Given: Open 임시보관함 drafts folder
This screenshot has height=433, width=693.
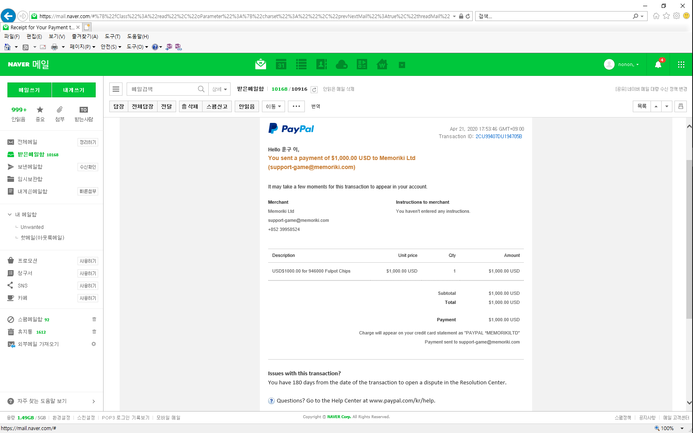Looking at the screenshot, I should point(30,179).
